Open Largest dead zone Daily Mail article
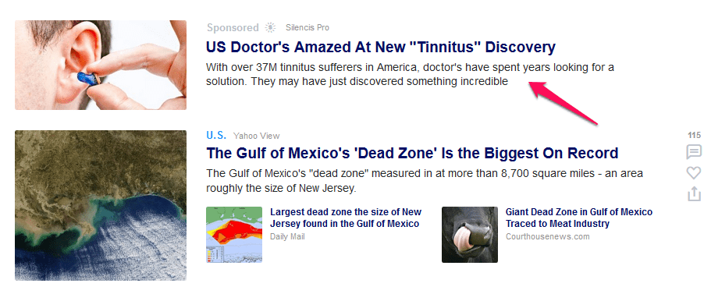The width and height of the screenshot is (704, 294). (346, 218)
